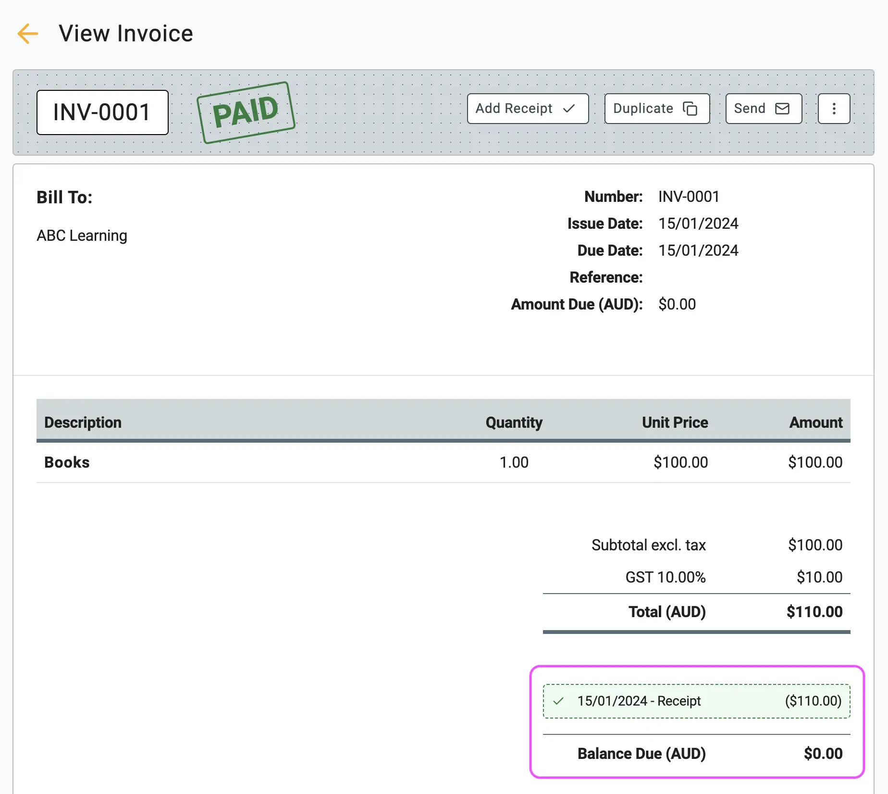888x794 pixels.
Task: Click the Amount column header
Action: [816, 422]
